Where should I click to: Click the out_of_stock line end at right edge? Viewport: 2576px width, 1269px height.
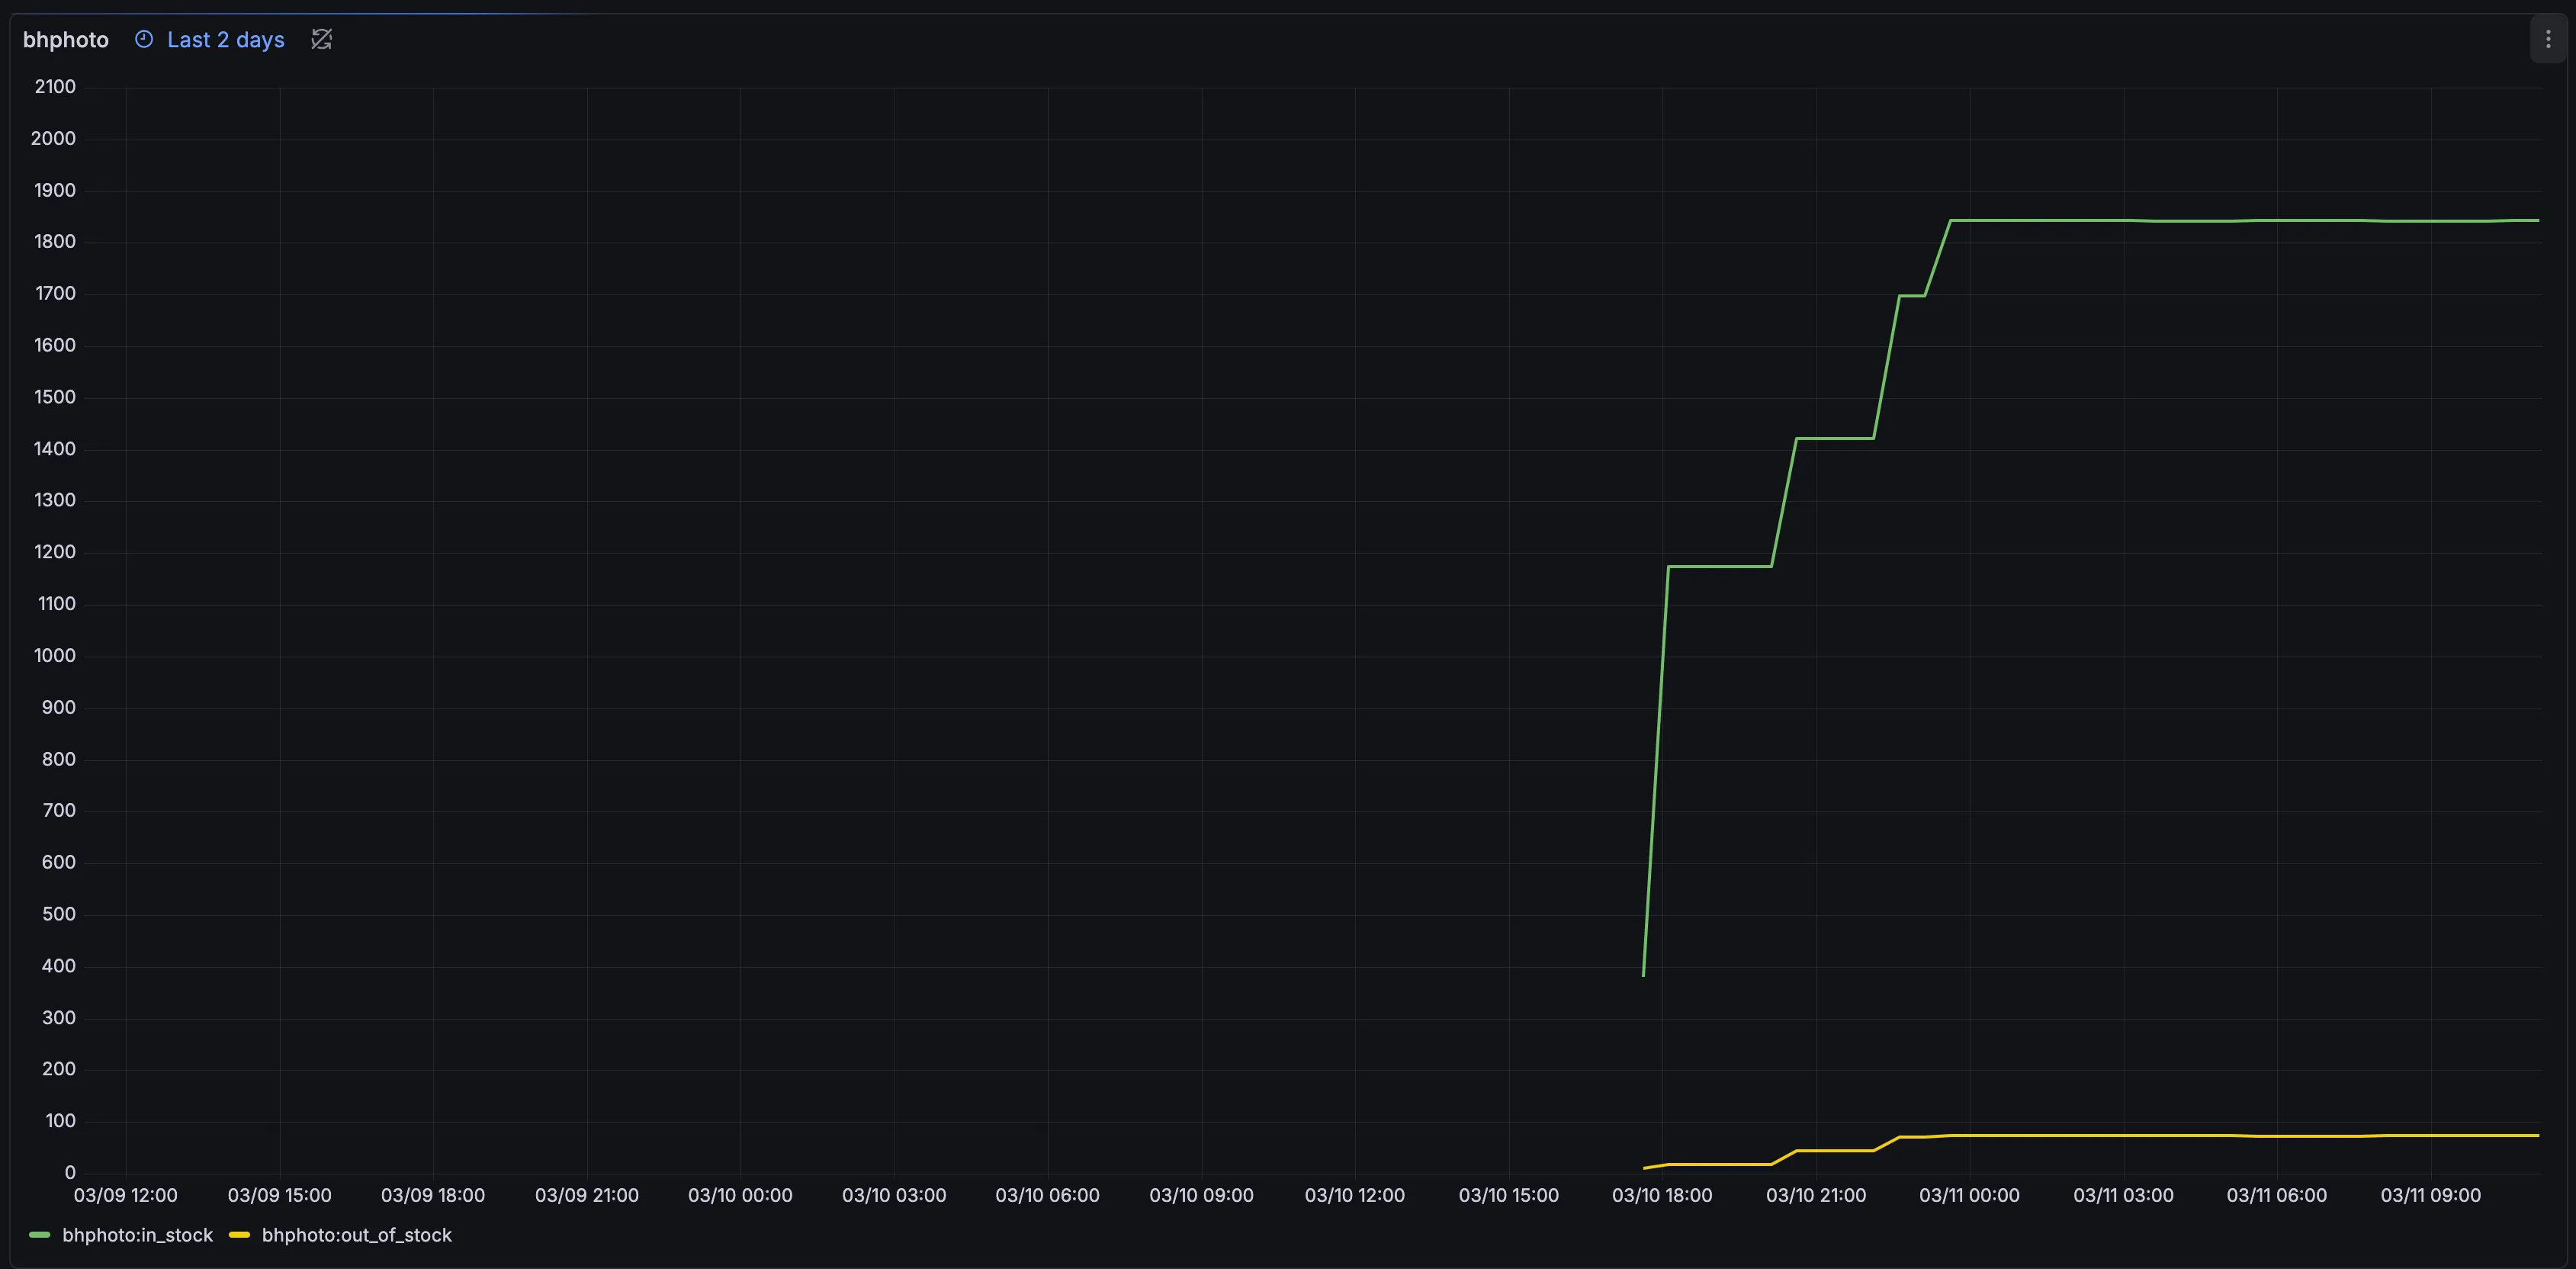[2537, 1135]
